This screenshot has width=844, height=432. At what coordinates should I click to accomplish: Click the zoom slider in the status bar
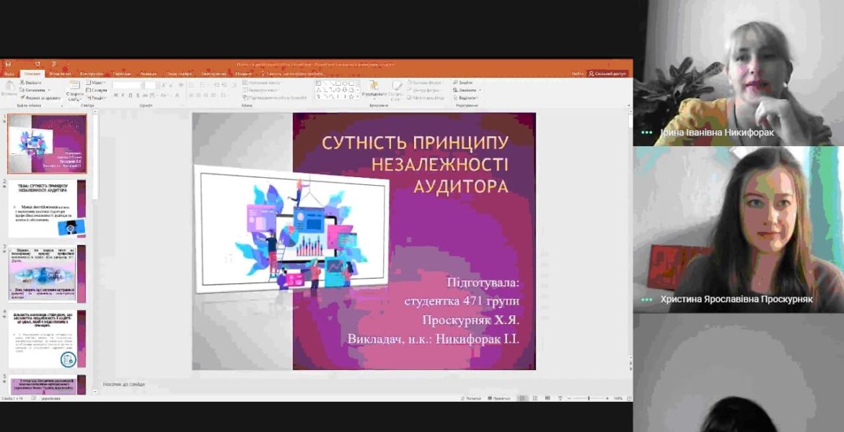(589, 398)
